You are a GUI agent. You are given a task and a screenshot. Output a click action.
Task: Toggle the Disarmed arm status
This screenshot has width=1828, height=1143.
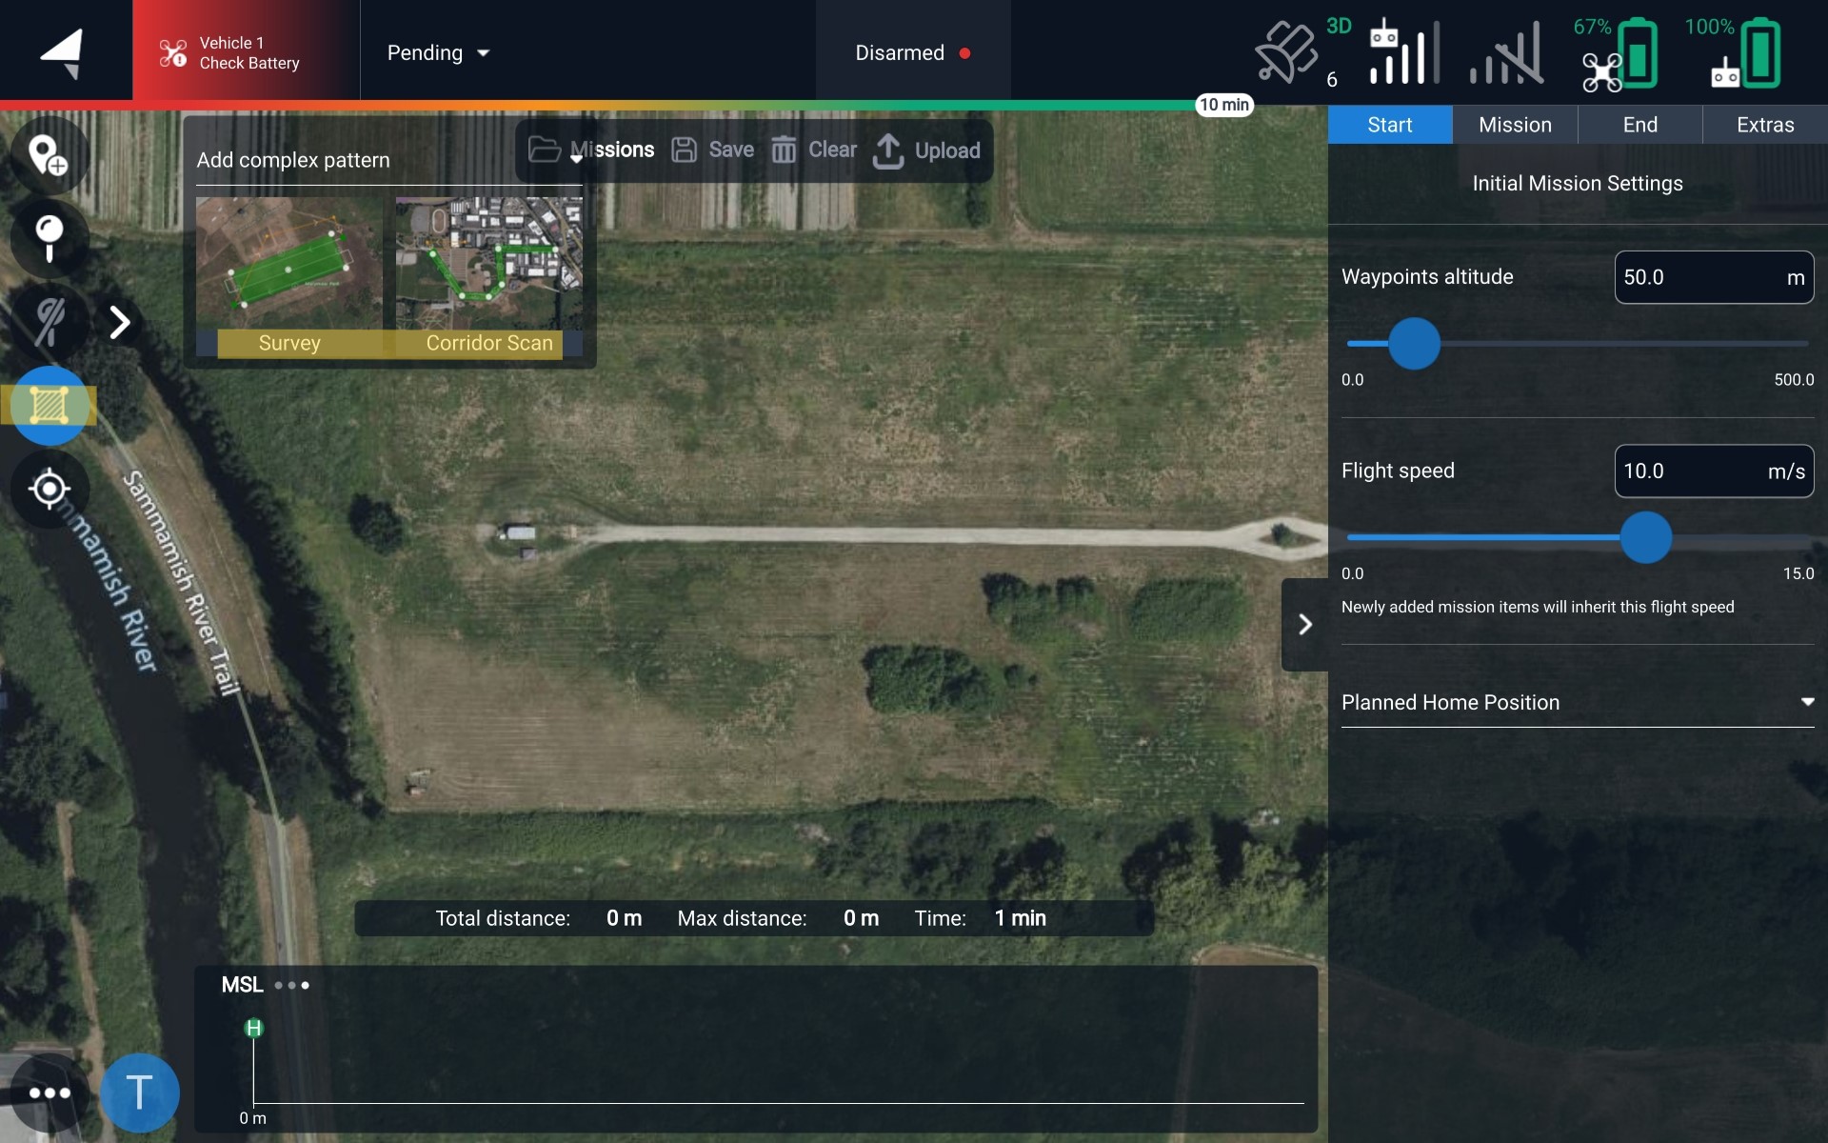click(x=912, y=53)
